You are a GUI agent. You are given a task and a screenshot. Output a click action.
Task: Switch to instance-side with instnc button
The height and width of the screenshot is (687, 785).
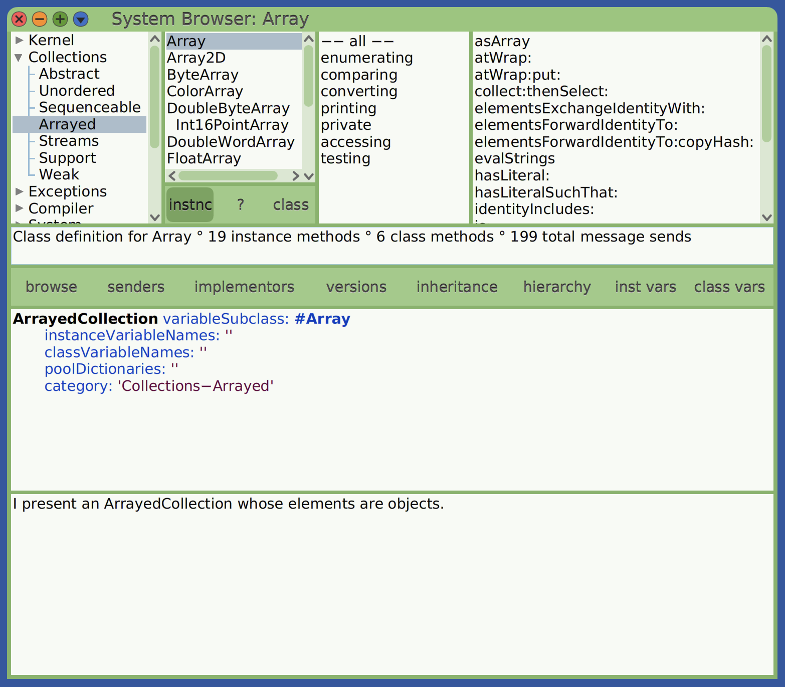tap(190, 204)
